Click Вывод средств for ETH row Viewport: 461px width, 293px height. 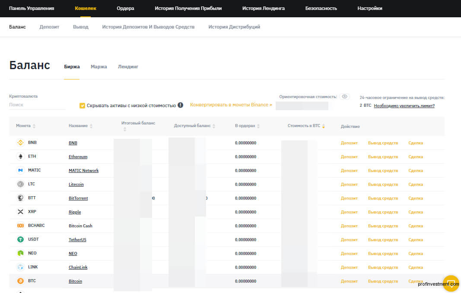[383, 157]
